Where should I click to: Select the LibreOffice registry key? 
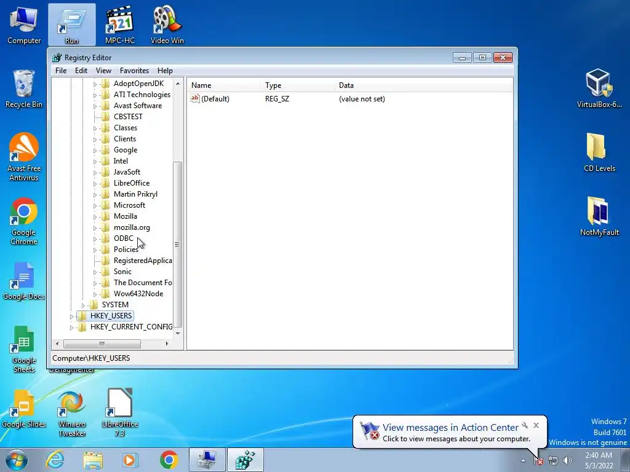[132, 183]
